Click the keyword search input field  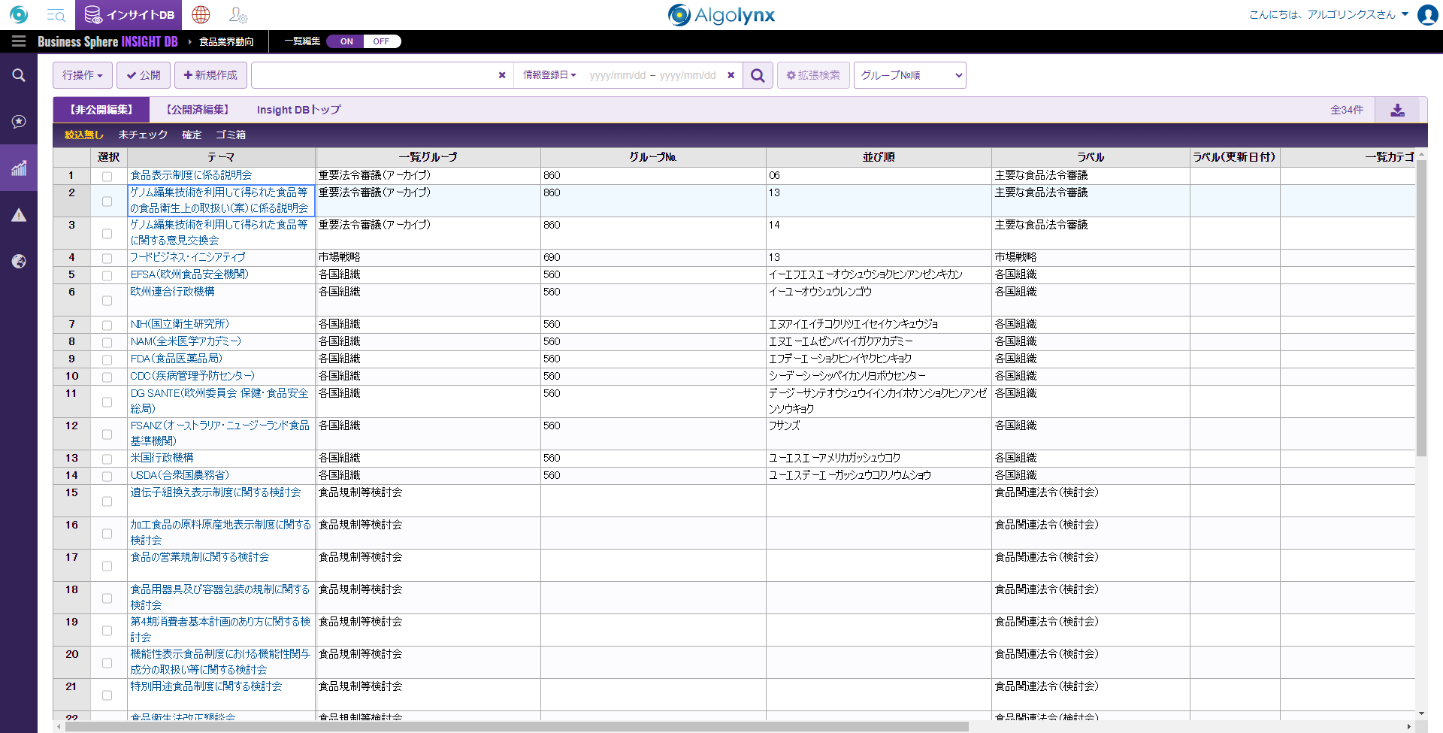pyautogui.click(x=374, y=75)
